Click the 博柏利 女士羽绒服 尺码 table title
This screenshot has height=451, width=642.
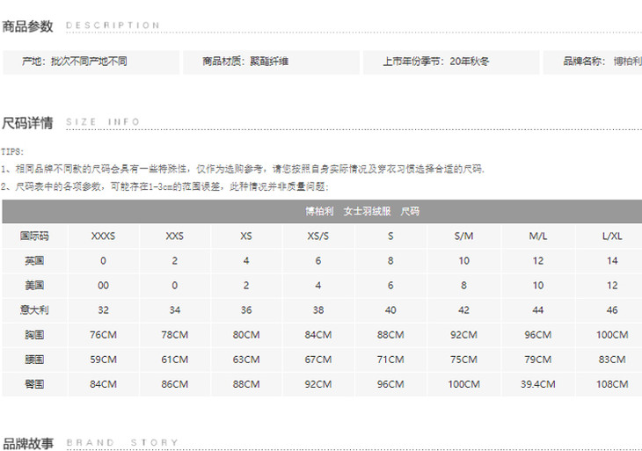click(x=362, y=212)
